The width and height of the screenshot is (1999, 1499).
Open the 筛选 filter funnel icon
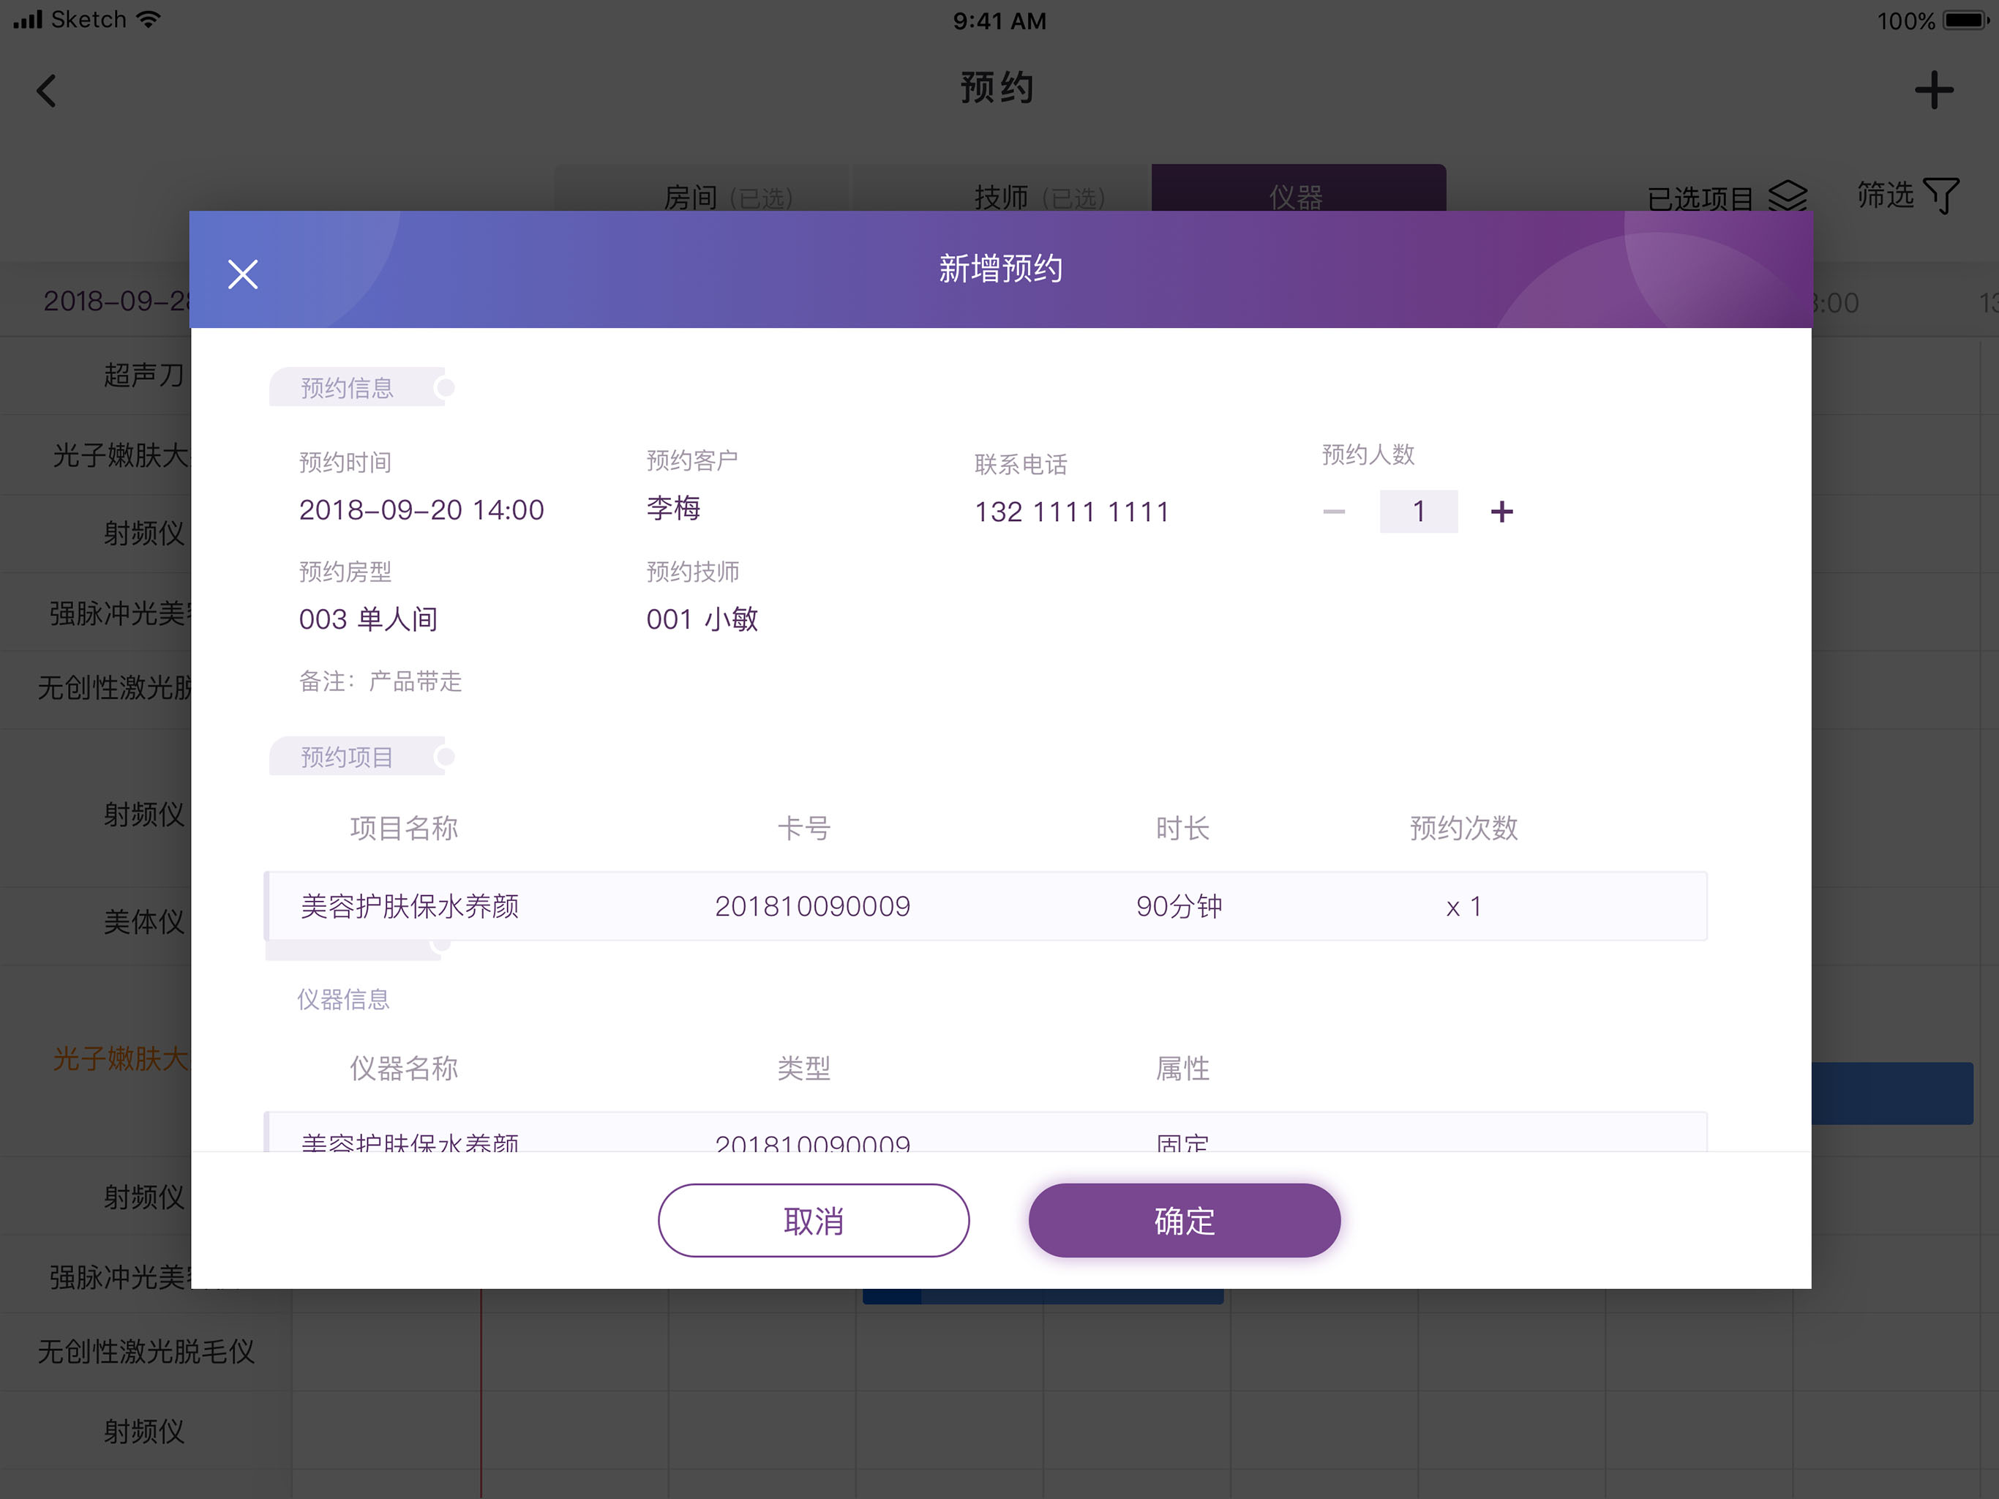pyautogui.click(x=1940, y=195)
